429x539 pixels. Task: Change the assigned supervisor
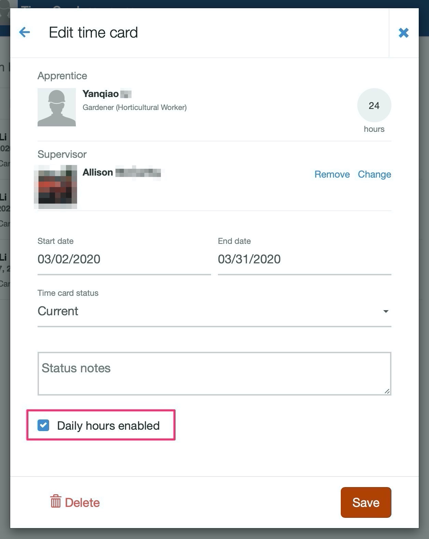pyautogui.click(x=374, y=174)
